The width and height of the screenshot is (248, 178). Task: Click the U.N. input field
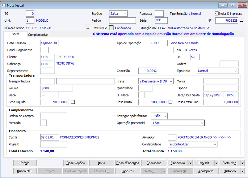(x=30, y=20)
